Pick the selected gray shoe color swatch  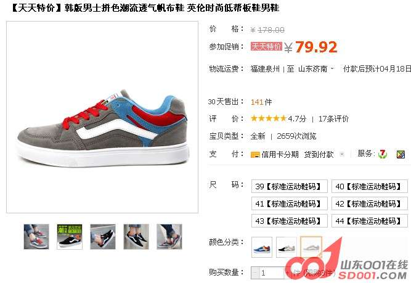click(311, 247)
